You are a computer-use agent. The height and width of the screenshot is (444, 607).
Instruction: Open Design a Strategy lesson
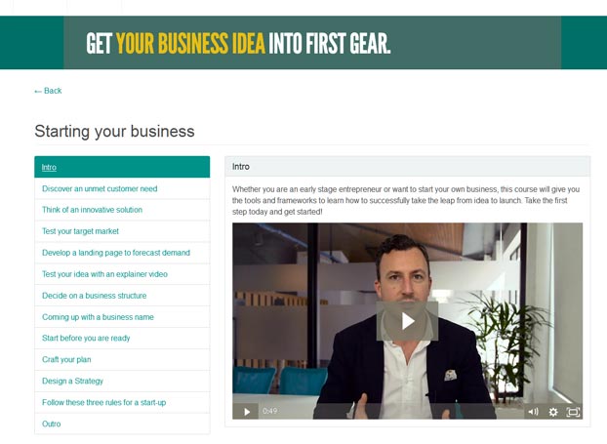(x=122, y=381)
